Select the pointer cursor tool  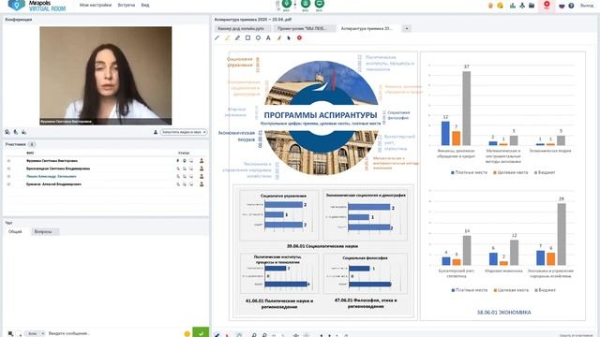coord(289,37)
